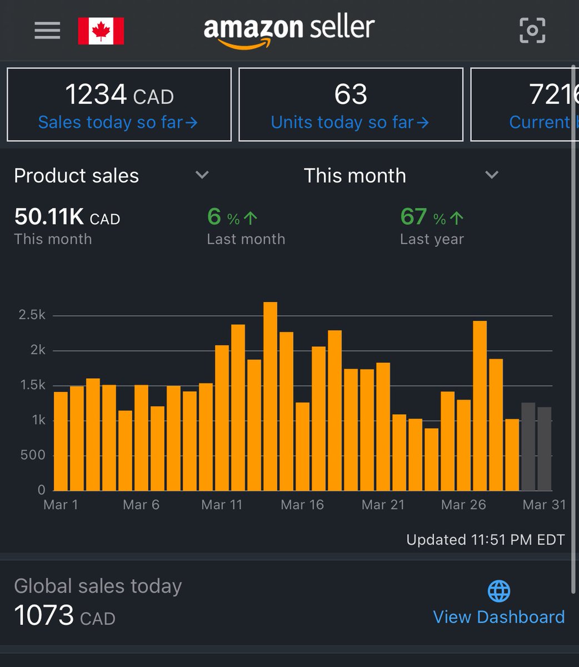The height and width of the screenshot is (667, 579).
Task: Expand the Product sales metric dropdown
Action: tap(111, 176)
